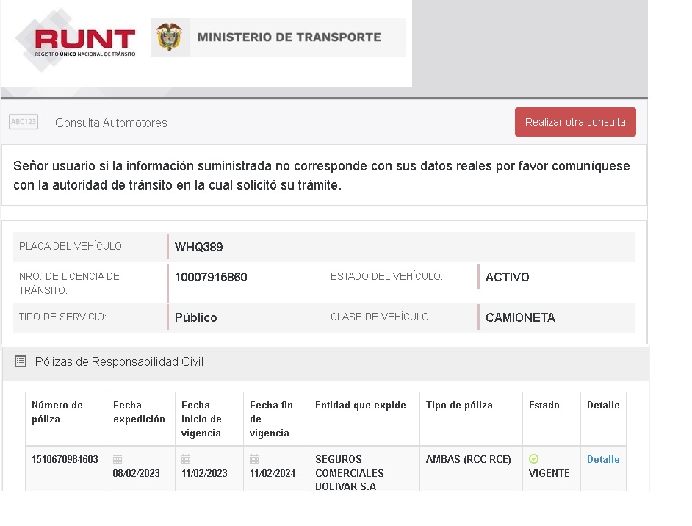Click the Ministerio de Transporte banner text
The height and width of the screenshot is (526, 692).
tap(289, 37)
